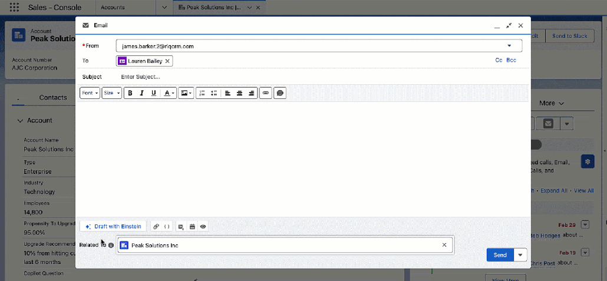The width and height of the screenshot is (607, 281).
Task: Toggle italic text formatting
Action: coord(141,93)
